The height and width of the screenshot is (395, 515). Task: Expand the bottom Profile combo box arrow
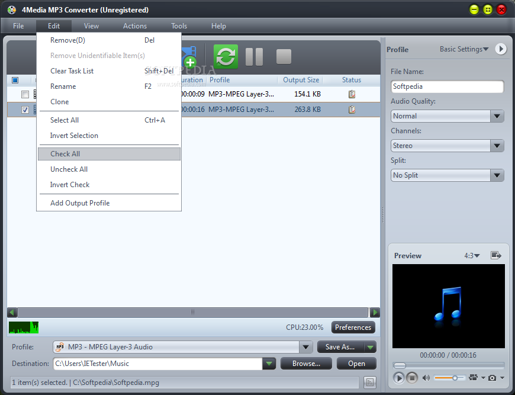pos(305,346)
